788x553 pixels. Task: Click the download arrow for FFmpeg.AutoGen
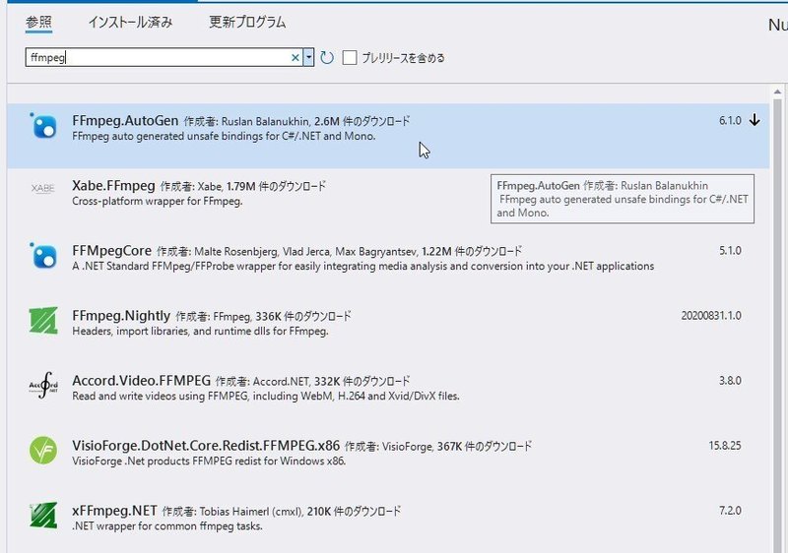[755, 120]
